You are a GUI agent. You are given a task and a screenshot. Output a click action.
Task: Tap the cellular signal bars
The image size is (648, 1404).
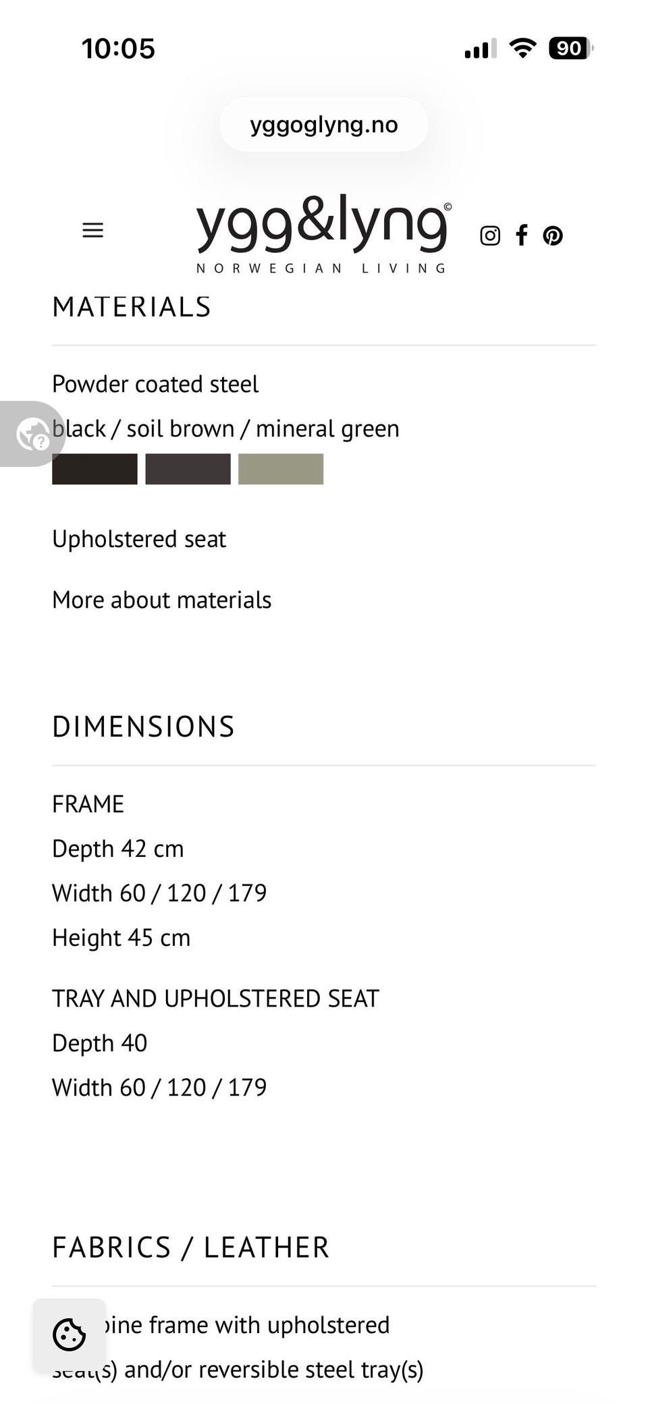click(x=481, y=48)
